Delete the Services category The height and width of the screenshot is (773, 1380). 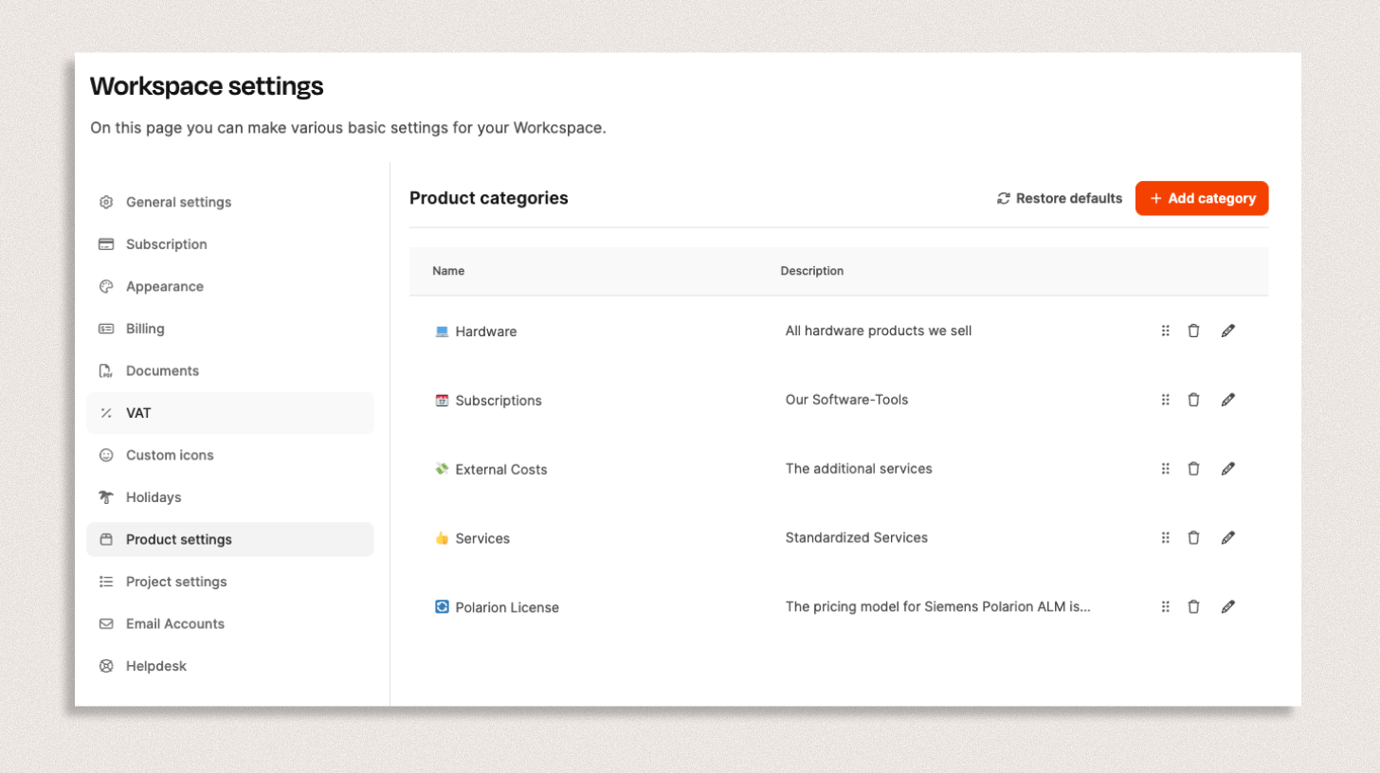coord(1193,538)
